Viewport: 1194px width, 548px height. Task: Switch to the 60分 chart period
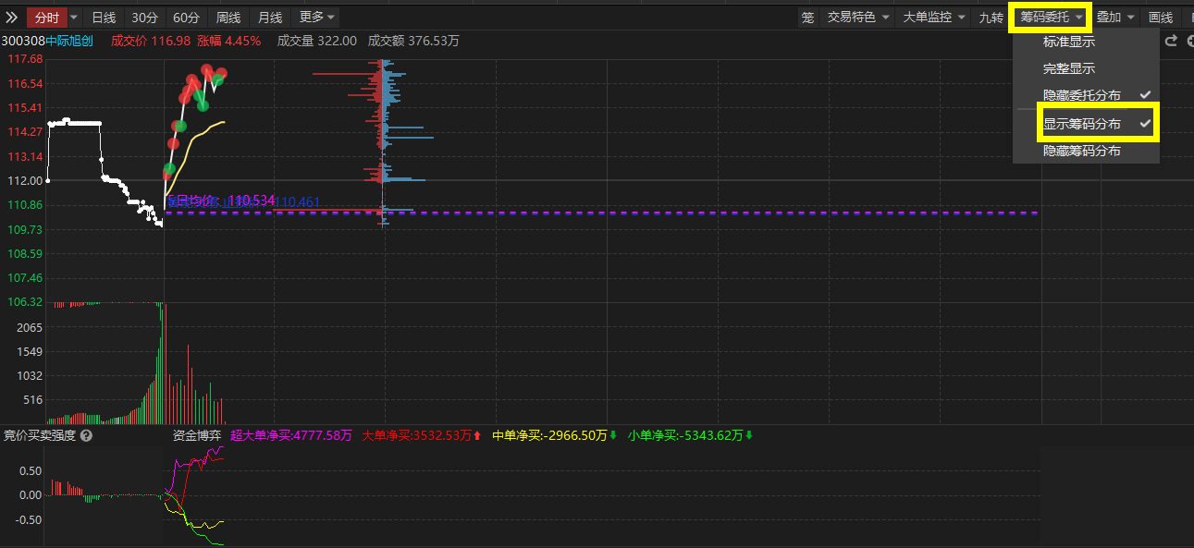(x=186, y=17)
